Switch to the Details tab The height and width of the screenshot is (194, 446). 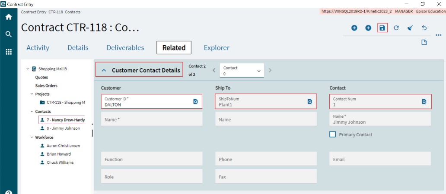(78, 48)
